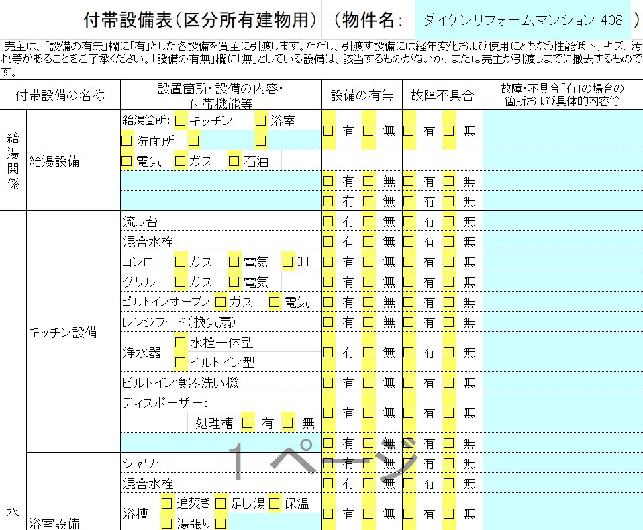
Task: Tick the ビルトイン型 water purifier checkbox
Action: [x=180, y=362]
